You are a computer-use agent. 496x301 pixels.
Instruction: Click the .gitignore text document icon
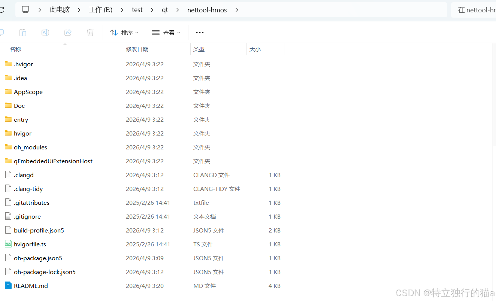click(x=8, y=216)
